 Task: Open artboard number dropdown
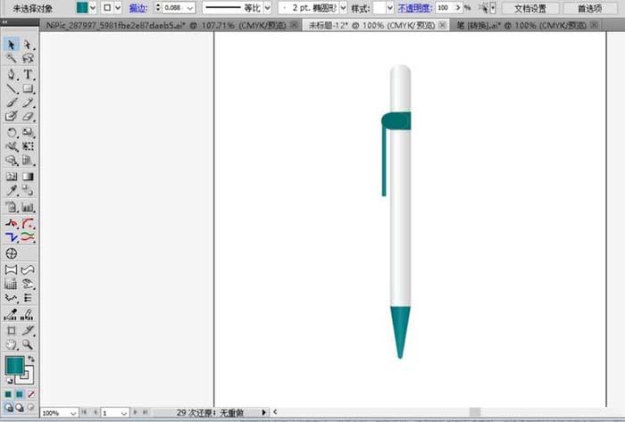pyautogui.click(x=124, y=413)
